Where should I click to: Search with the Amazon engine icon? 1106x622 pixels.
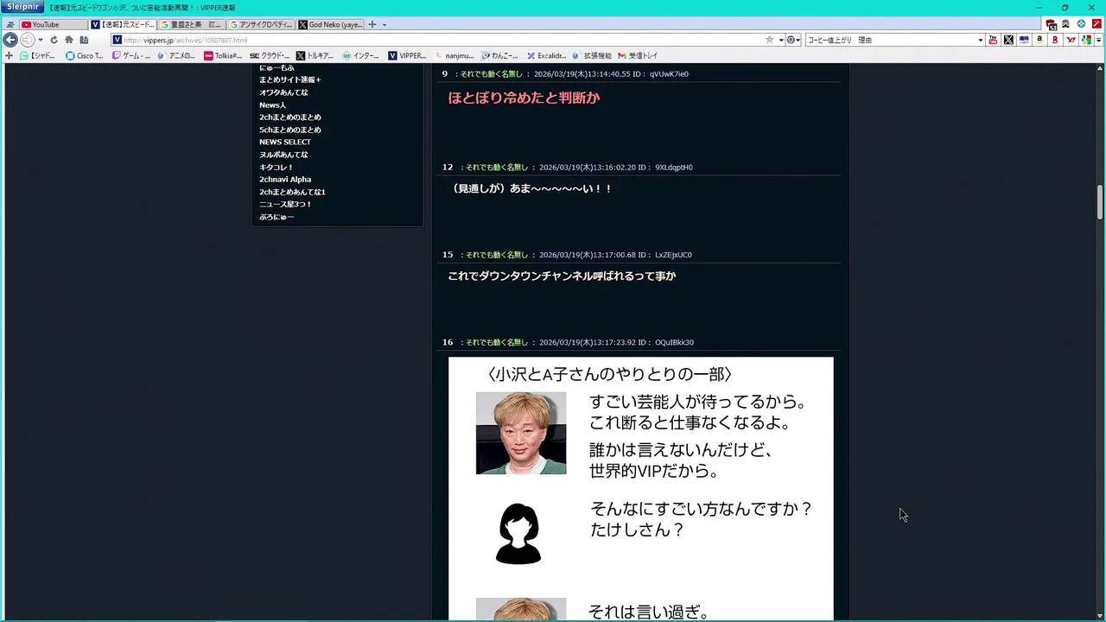click(1039, 40)
